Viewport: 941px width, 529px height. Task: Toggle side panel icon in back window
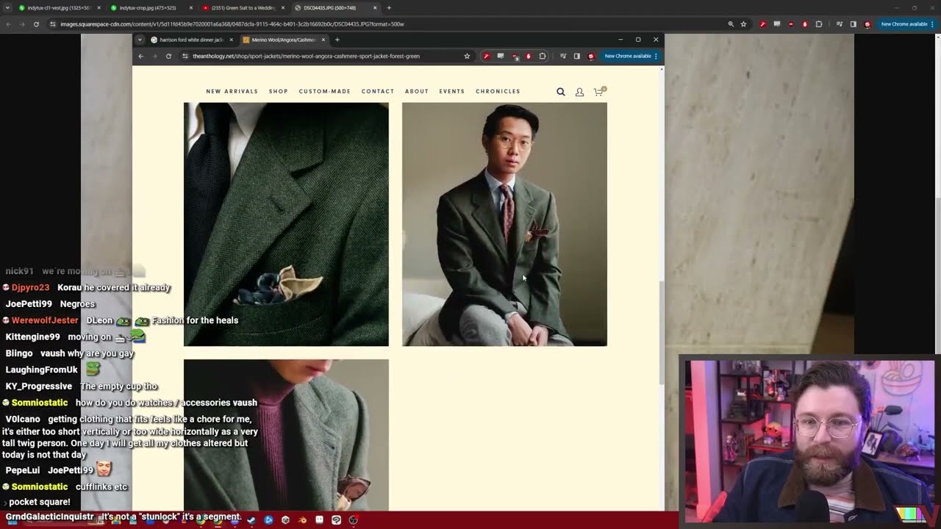[853, 24]
